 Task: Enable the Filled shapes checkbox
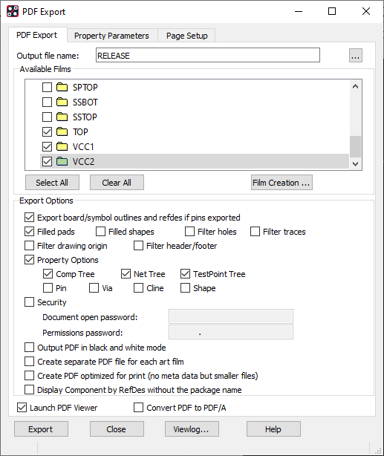[101, 232]
